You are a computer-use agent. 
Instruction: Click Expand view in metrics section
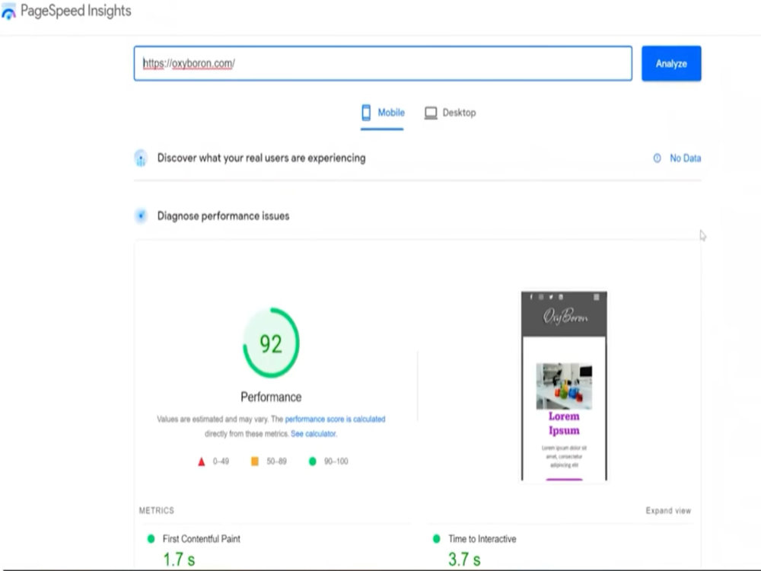pyautogui.click(x=668, y=510)
